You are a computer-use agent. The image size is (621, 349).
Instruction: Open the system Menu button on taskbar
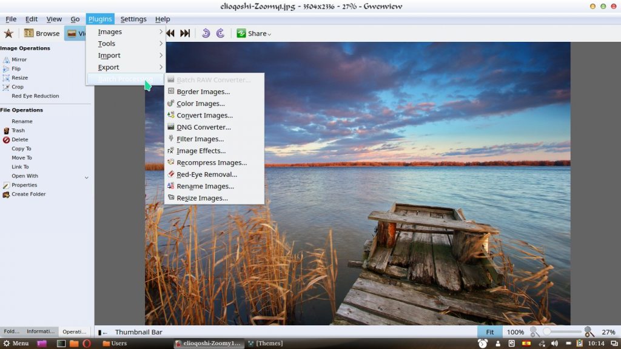tap(16, 344)
